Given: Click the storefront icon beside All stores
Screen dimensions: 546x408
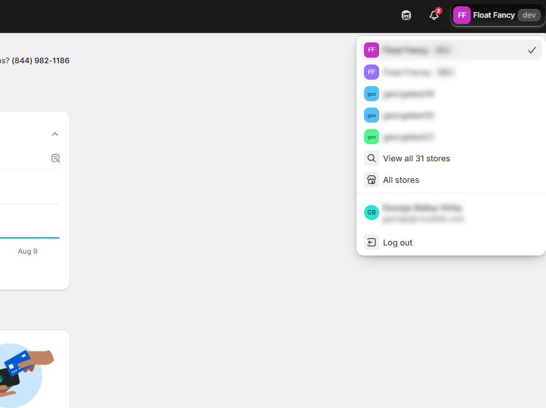Looking at the screenshot, I should [372, 180].
